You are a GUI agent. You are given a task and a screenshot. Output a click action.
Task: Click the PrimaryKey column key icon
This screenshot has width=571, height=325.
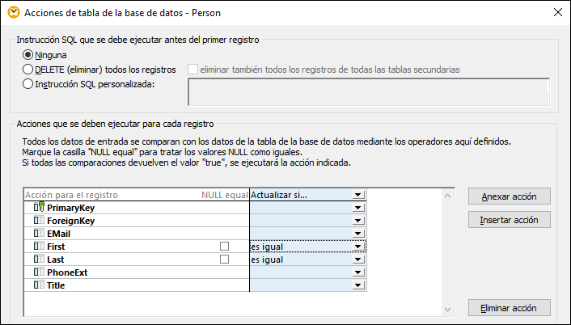40,208
